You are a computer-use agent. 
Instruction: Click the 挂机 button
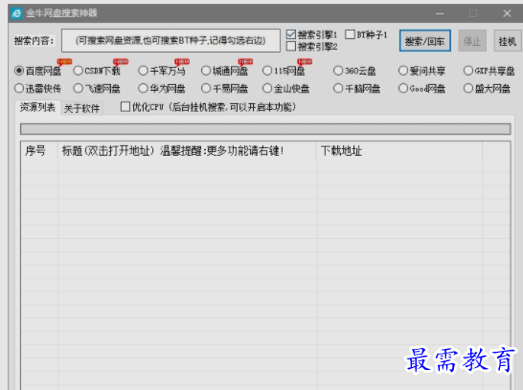click(508, 40)
